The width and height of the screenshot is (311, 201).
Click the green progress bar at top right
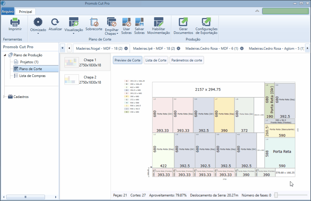[285, 11]
